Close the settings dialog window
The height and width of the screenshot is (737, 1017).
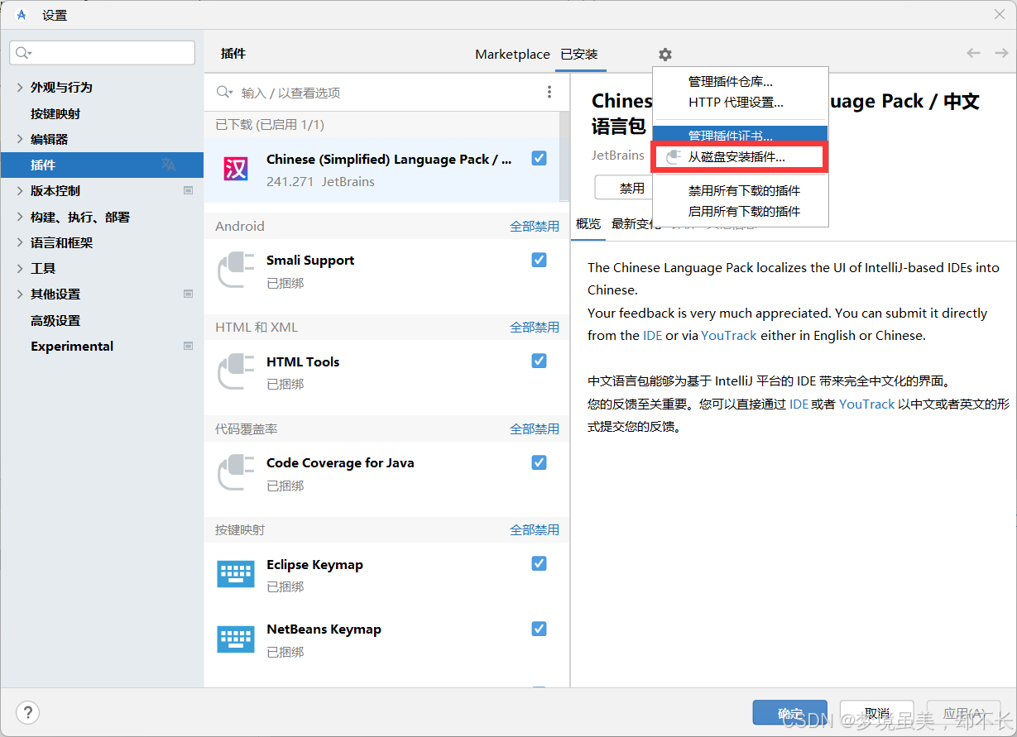[999, 14]
